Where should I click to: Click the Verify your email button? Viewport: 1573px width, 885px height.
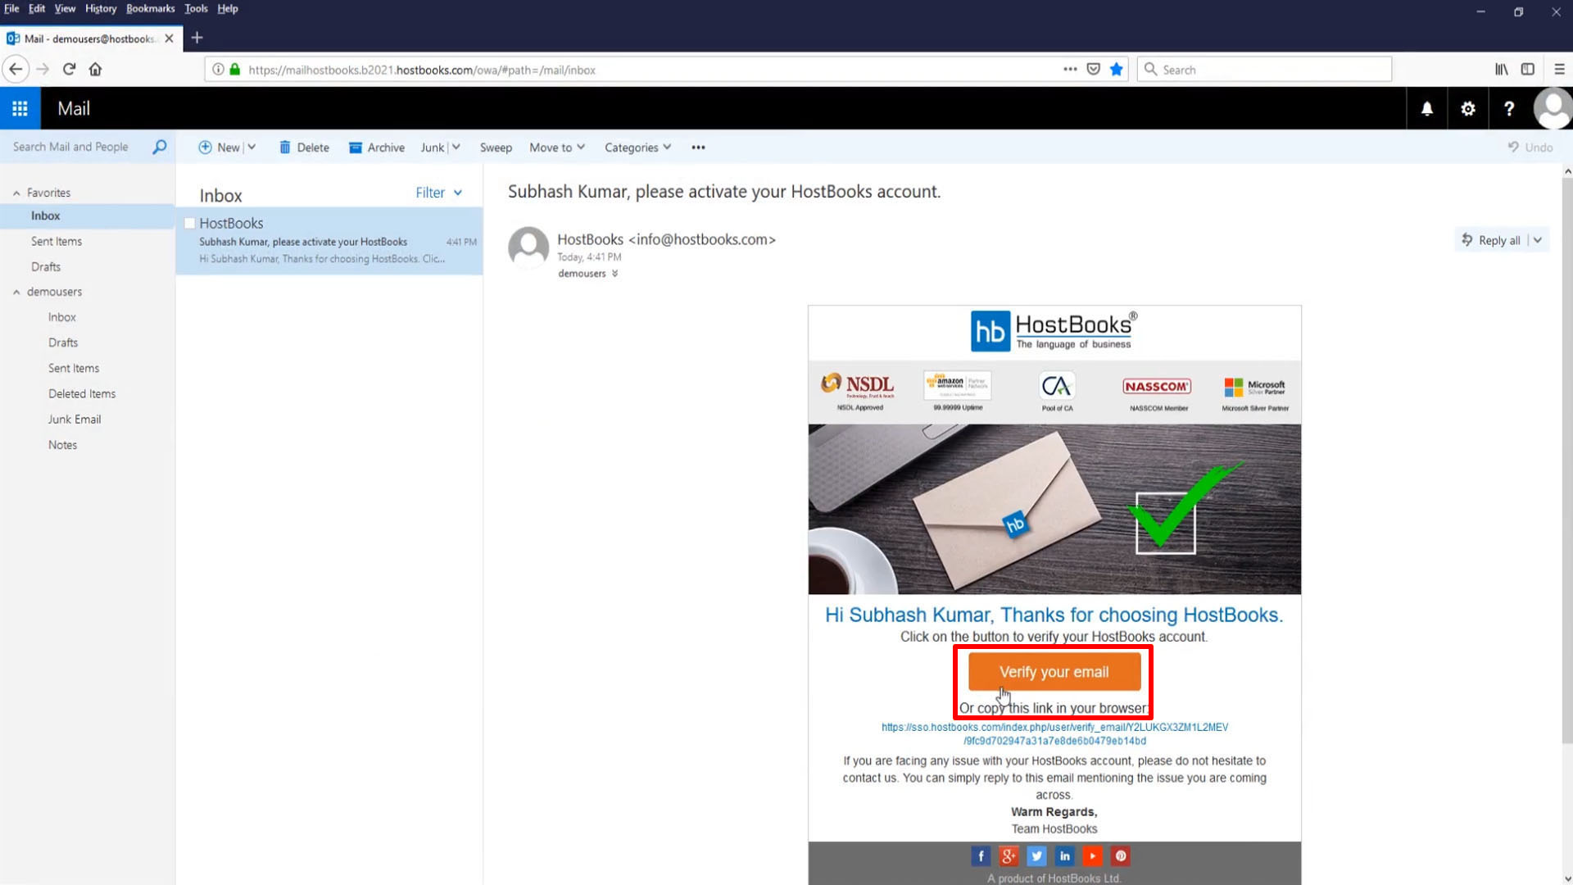click(1054, 672)
